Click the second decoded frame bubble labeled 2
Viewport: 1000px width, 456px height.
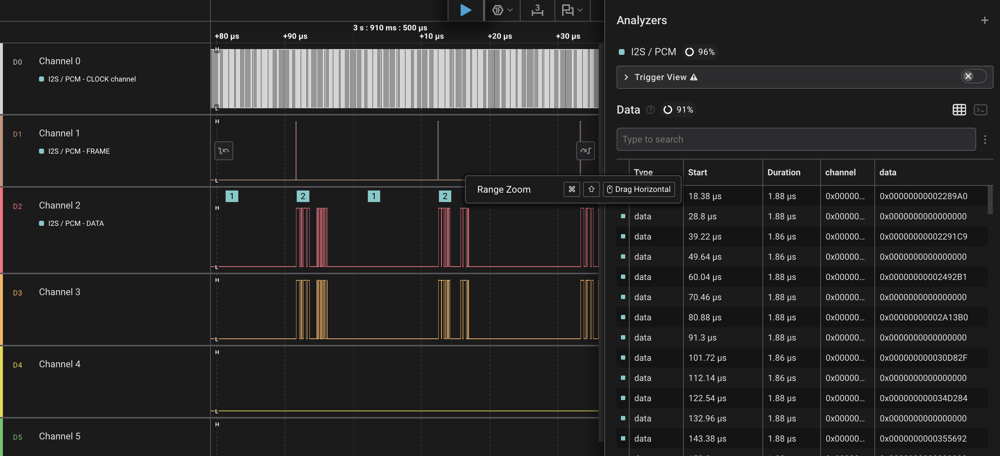pyautogui.click(x=445, y=196)
